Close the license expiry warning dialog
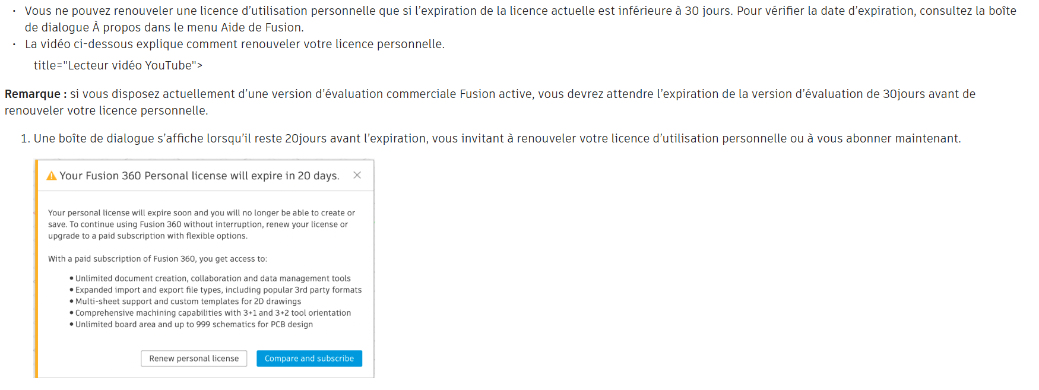 pos(357,175)
